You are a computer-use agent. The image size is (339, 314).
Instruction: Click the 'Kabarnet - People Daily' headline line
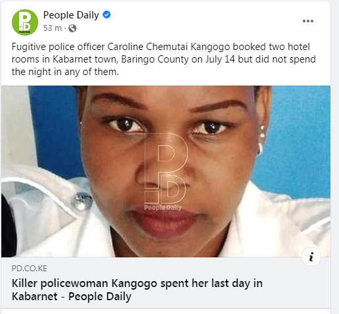point(72,296)
